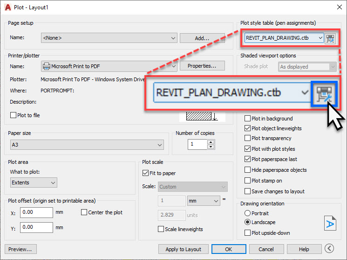Confirm plot with OK button
347x260 pixels.
click(229, 249)
